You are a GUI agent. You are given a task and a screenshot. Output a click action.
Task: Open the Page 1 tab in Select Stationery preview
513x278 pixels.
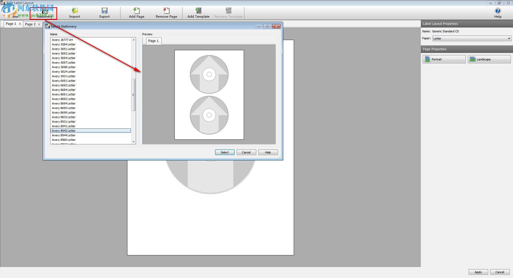pyautogui.click(x=153, y=41)
